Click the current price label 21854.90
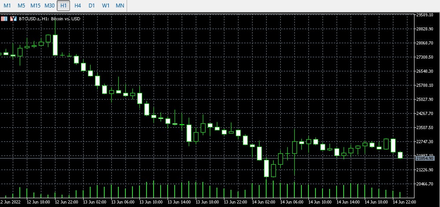Viewport: 440px width, 207px height. (425, 159)
